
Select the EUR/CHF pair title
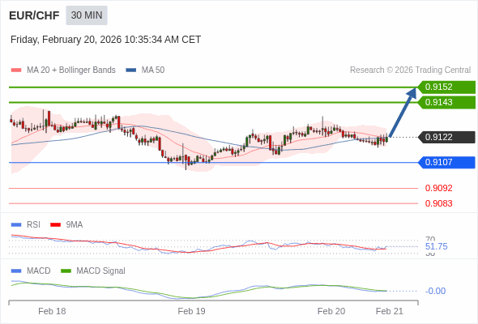tap(34, 15)
